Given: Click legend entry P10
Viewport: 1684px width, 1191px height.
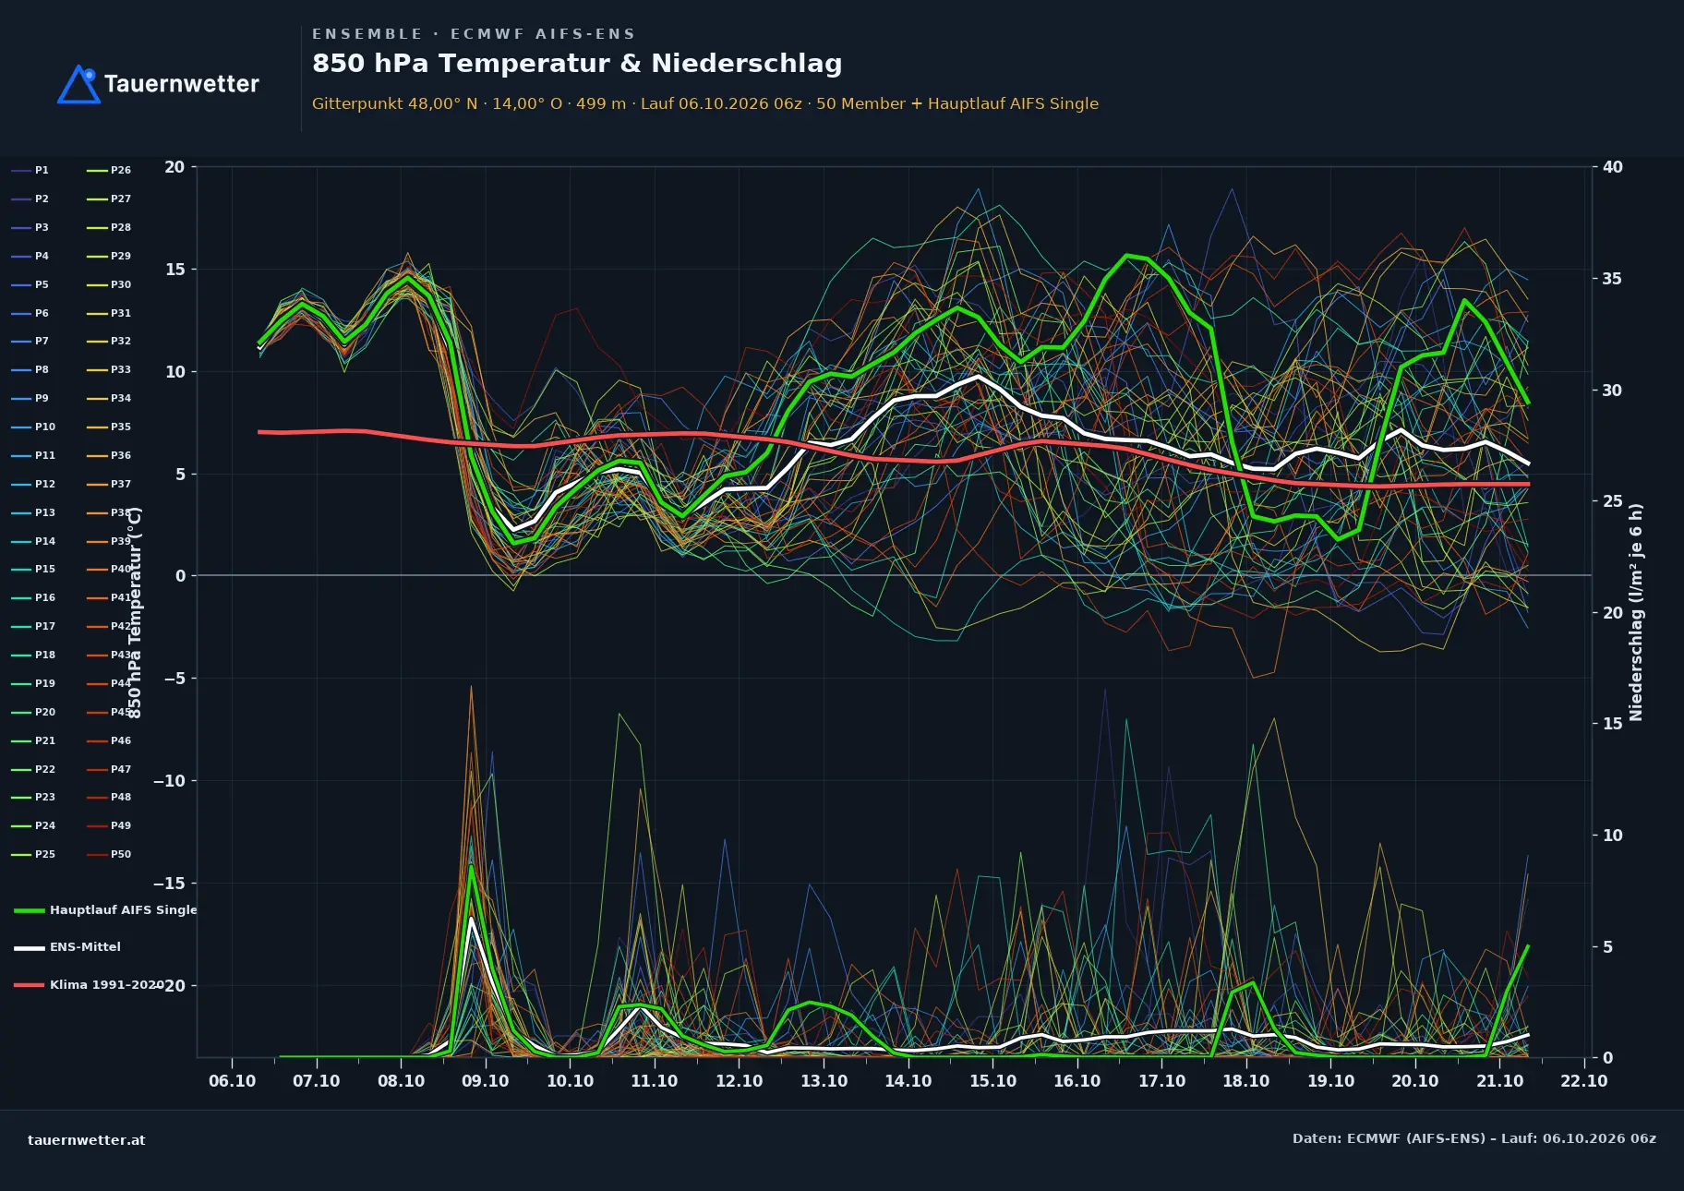Looking at the screenshot, I should pos(33,427).
